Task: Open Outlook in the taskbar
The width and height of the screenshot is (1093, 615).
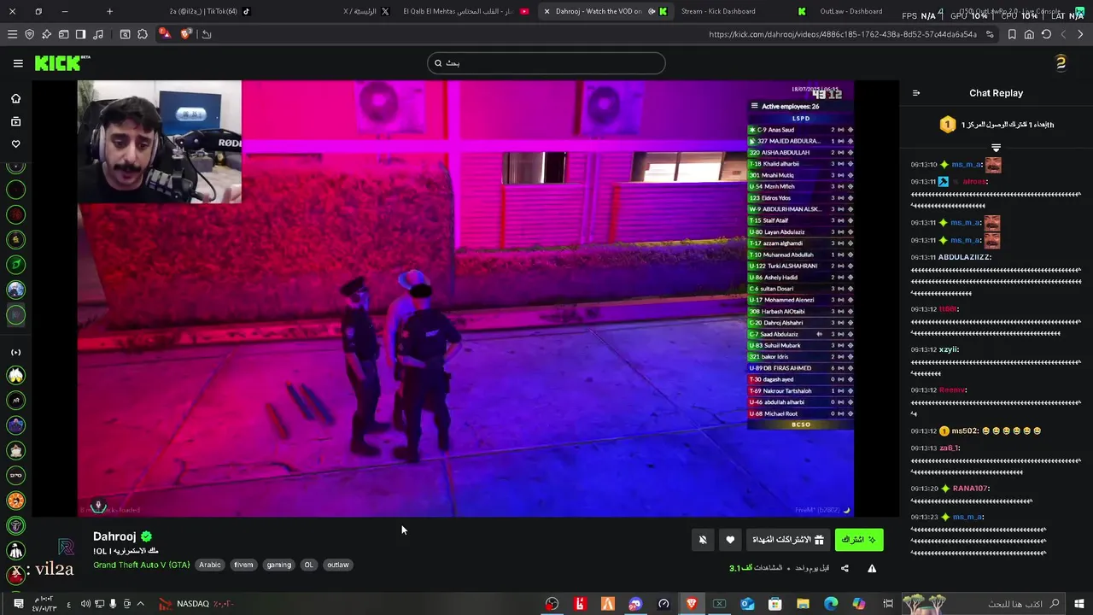Action: pos(747,604)
